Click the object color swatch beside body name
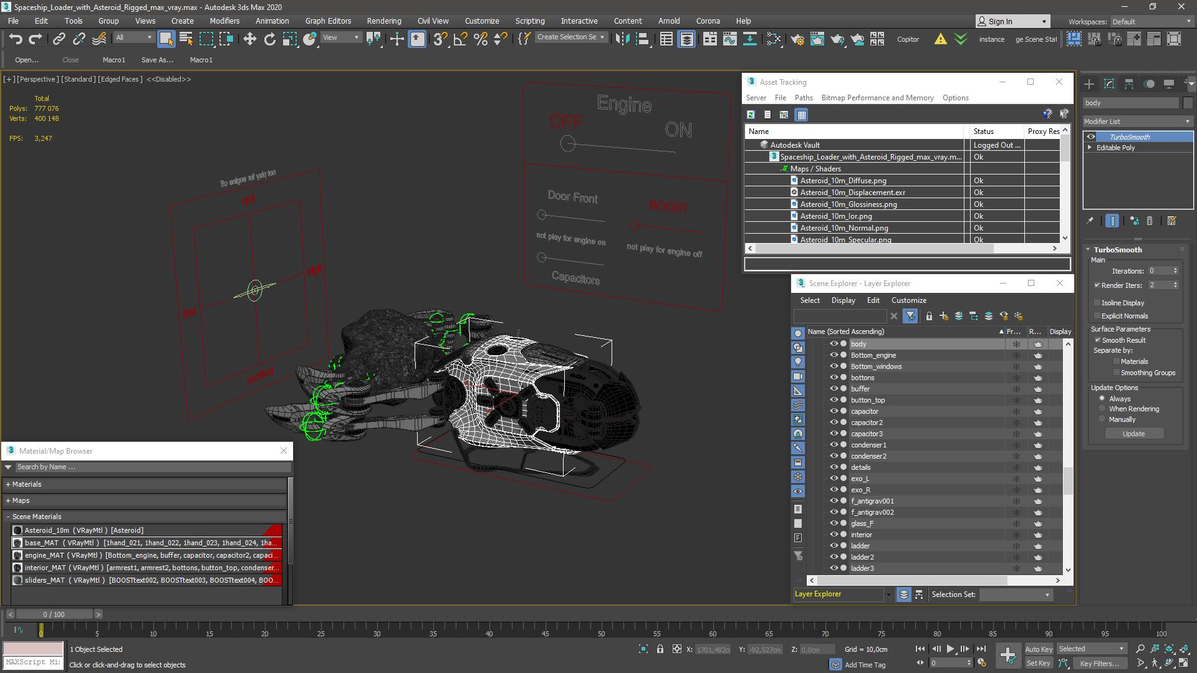This screenshot has width=1197, height=673. click(x=1187, y=103)
